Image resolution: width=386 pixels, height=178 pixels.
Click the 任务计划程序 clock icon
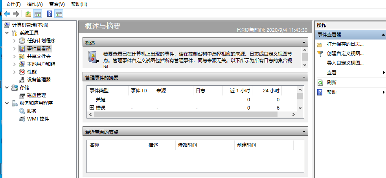(x=22, y=41)
